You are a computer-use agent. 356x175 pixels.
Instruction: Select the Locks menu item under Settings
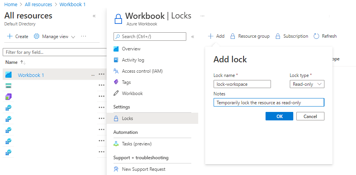pyautogui.click(x=152, y=118)
